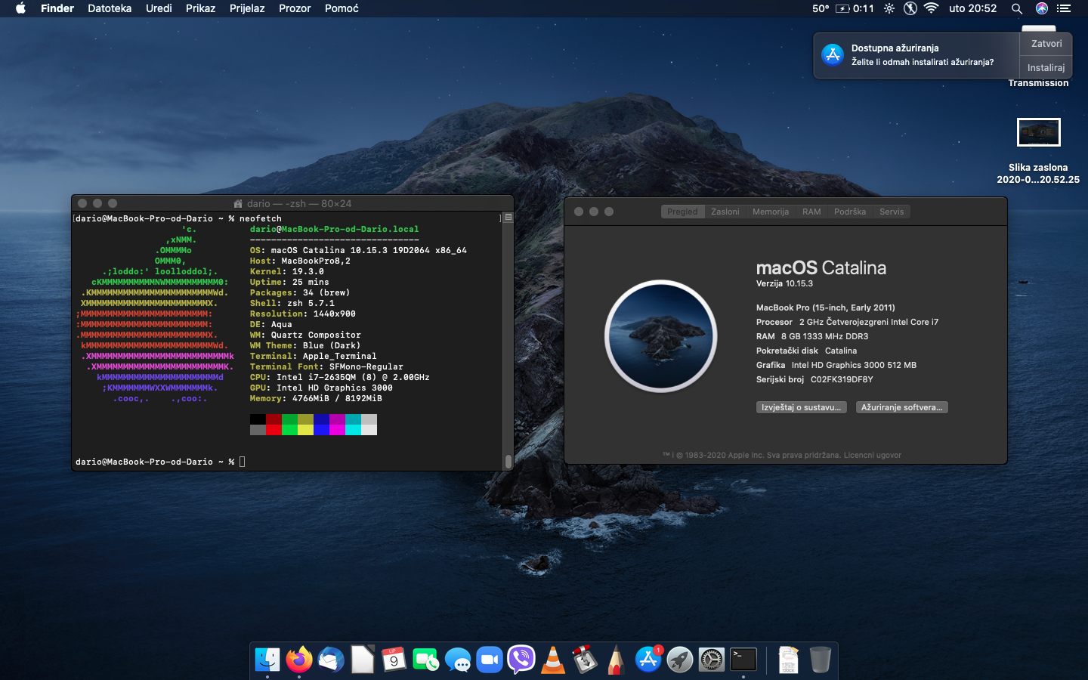1088x680 pixels.
Task: Open Messages from the Dock
Action: pyautogui.click(x=458, y=660)
